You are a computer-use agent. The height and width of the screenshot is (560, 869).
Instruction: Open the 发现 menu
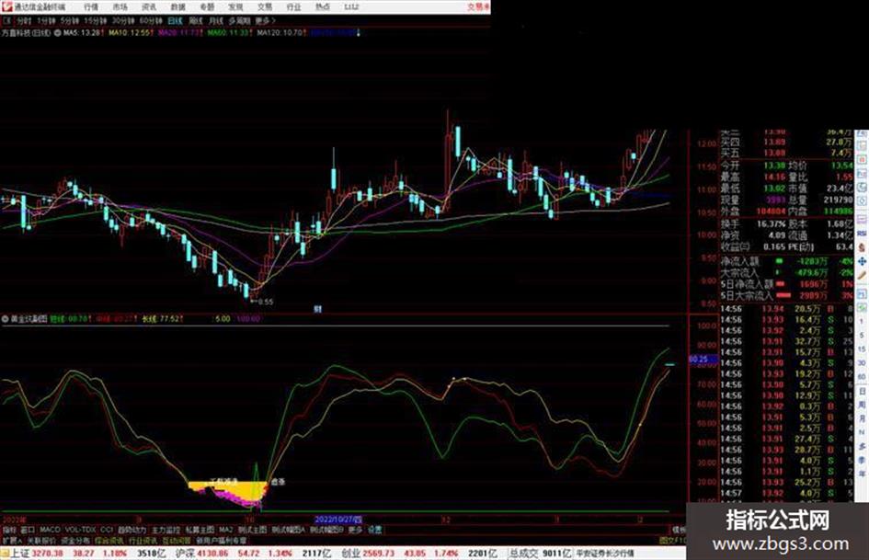click(x=235, y=7)
